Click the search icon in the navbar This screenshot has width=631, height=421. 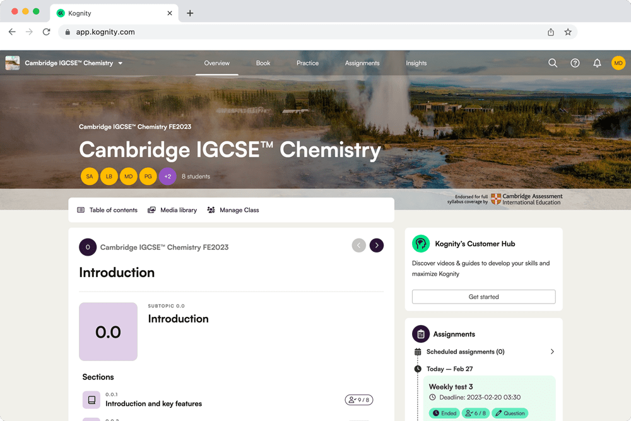(x=553, y=63)
